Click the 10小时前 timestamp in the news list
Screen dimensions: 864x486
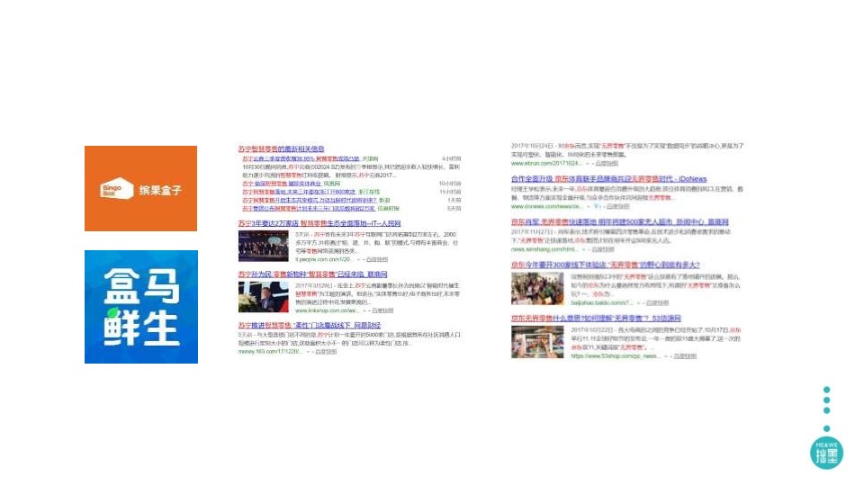450,184
